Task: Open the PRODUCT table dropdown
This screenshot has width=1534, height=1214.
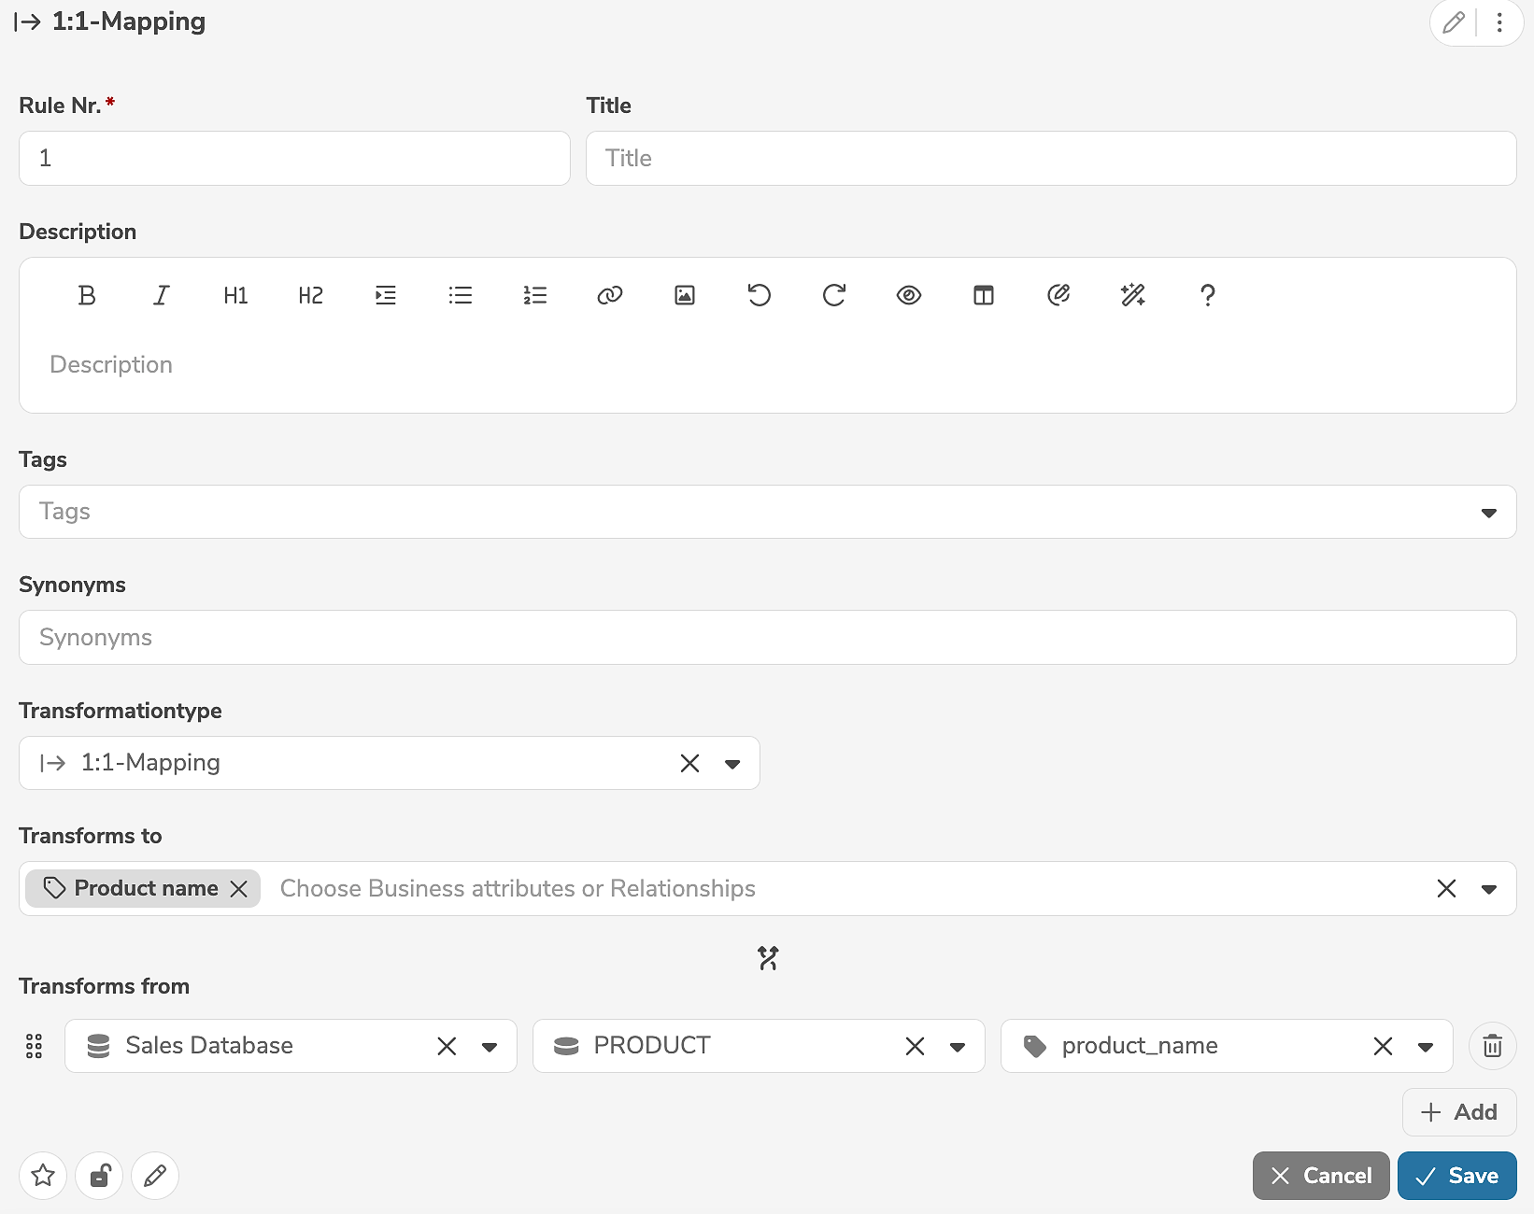Action: 957,1047
